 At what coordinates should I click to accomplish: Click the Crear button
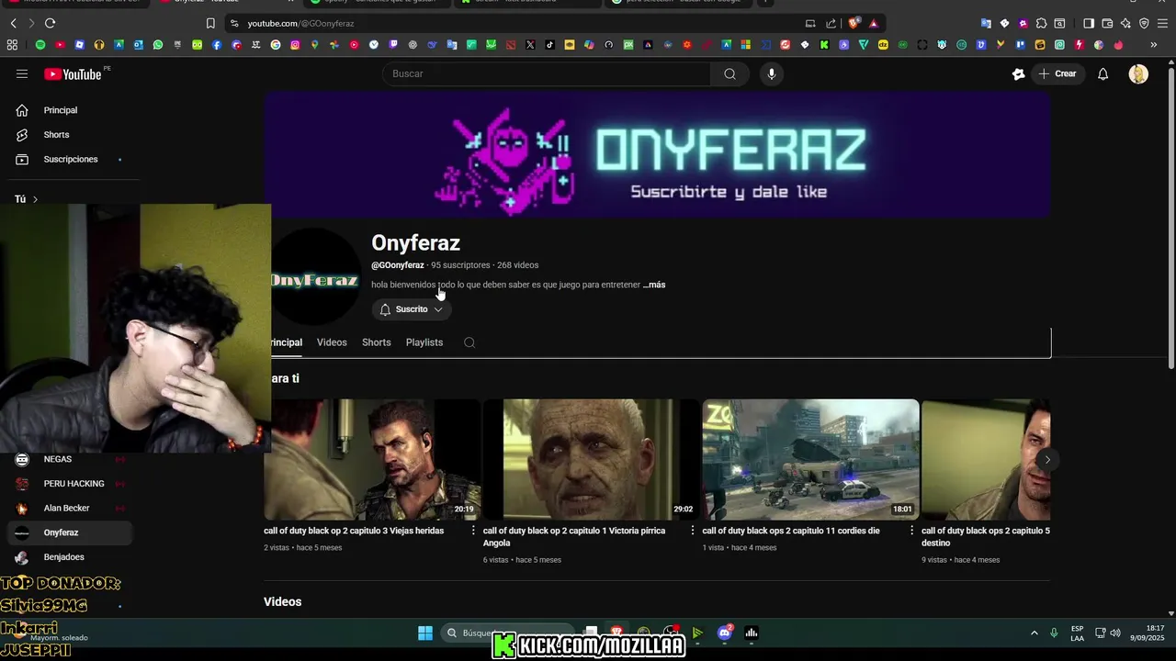(x=1057, y=73)
